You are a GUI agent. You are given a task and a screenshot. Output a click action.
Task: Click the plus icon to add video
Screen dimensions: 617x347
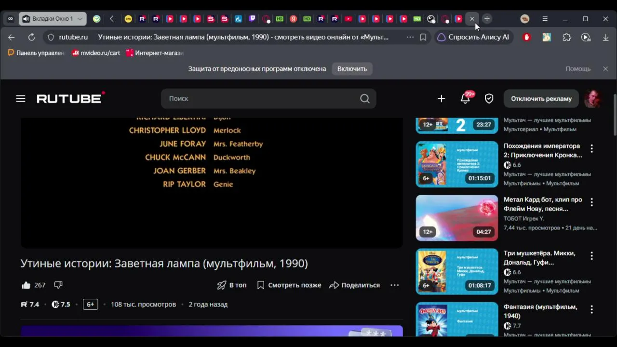(441, 99)
